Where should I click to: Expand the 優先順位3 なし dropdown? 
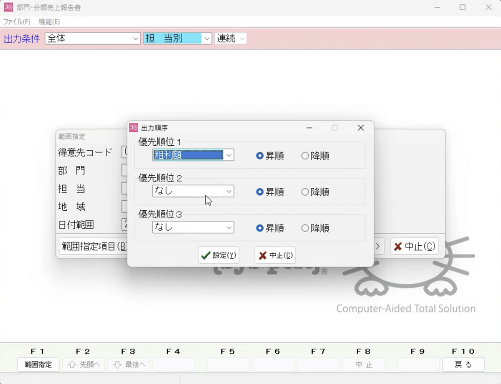[229, 228]
